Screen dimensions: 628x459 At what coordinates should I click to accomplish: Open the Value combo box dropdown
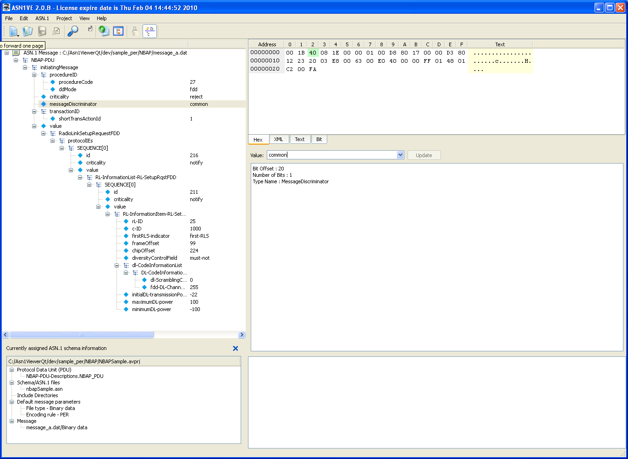401,155
